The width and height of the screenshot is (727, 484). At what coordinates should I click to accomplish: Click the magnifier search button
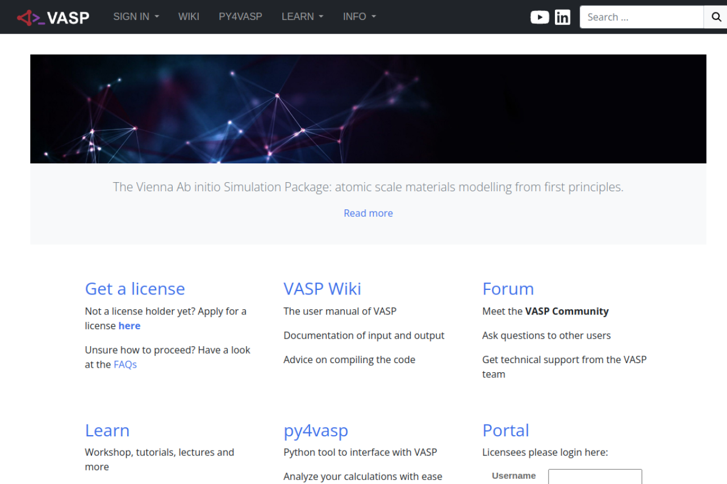pyautogui.click(x=716, y=17)
